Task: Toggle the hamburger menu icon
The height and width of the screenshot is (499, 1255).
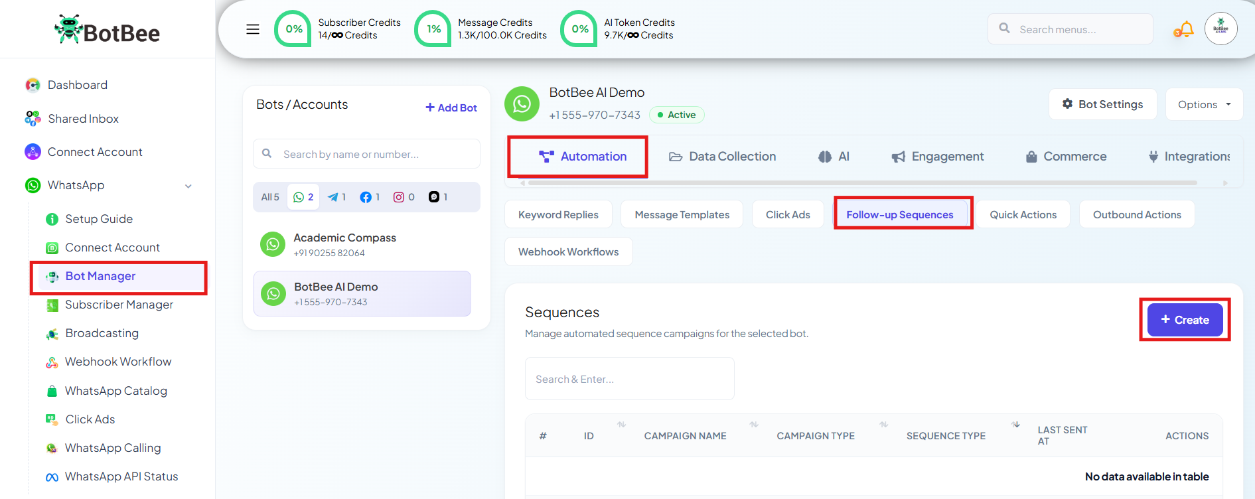Action: coord(253,29)
